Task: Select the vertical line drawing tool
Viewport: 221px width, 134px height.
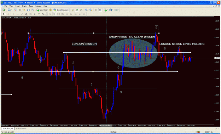Action: coord(13,14)
